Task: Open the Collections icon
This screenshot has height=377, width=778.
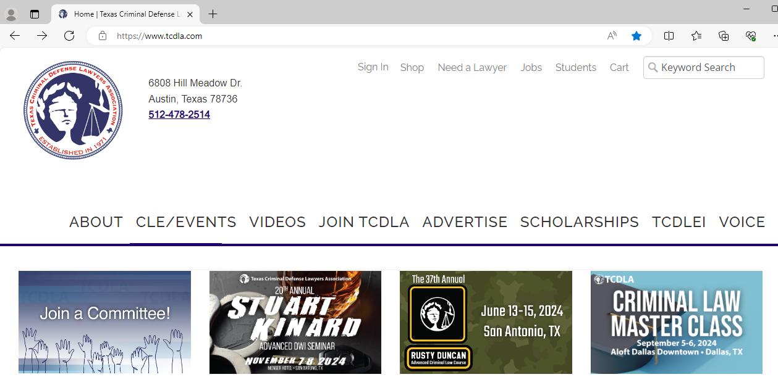Action: [x=724, y=36]
